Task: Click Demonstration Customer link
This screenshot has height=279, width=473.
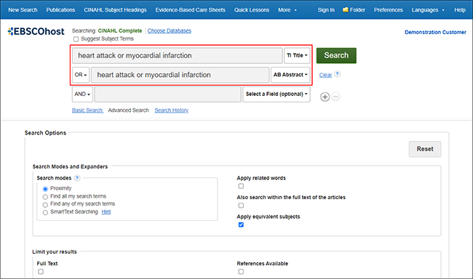Action: 435,32
